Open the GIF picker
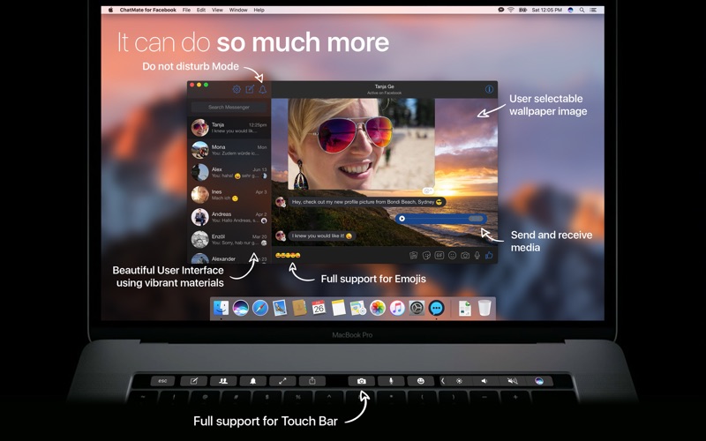Image resolution: width=706 pixels, height=441 pixels. pyautogui.click(x=439, y=256)
